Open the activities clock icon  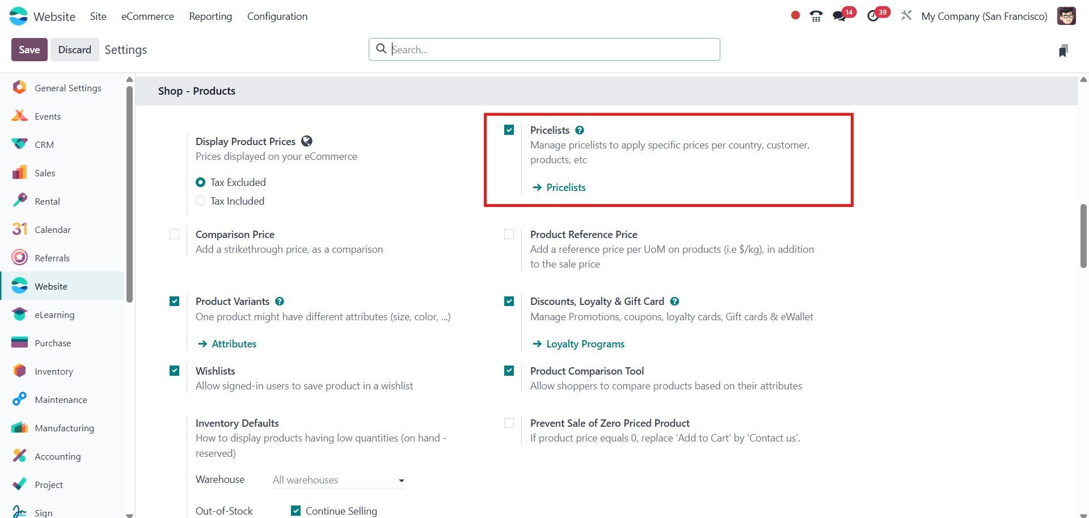click(x=873, y=16)
